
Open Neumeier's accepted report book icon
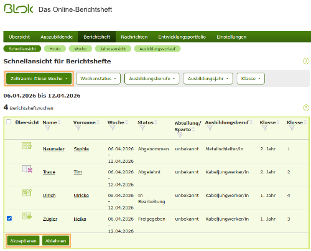point(27,146)
